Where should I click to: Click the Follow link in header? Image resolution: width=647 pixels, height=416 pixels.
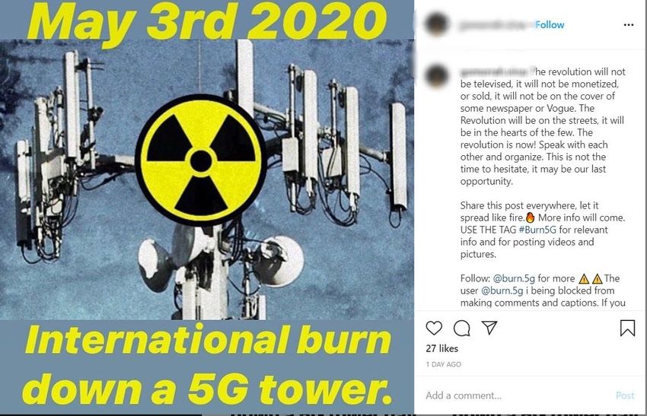[x=550, y=25]
